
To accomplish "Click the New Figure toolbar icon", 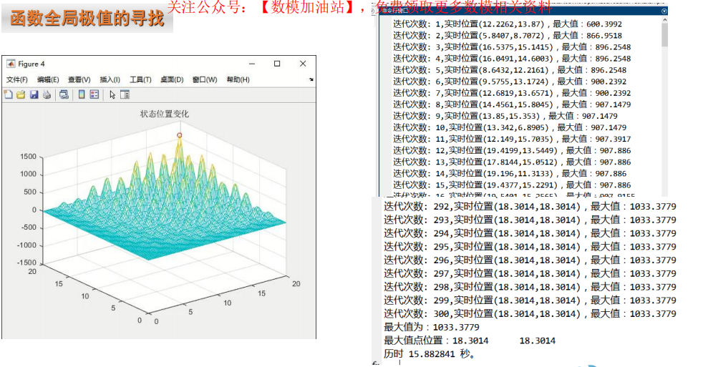I will [8, 94].
